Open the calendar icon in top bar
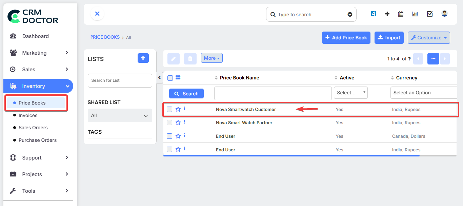 (x=401, y=14)
